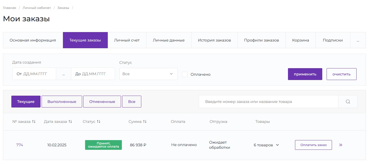
Task: Open the Статус dropdown showing Все
Action: [148, 74]
